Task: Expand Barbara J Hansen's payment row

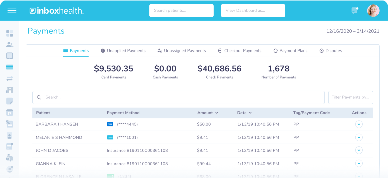Action: pyautogui.click(x=359, y=124)
